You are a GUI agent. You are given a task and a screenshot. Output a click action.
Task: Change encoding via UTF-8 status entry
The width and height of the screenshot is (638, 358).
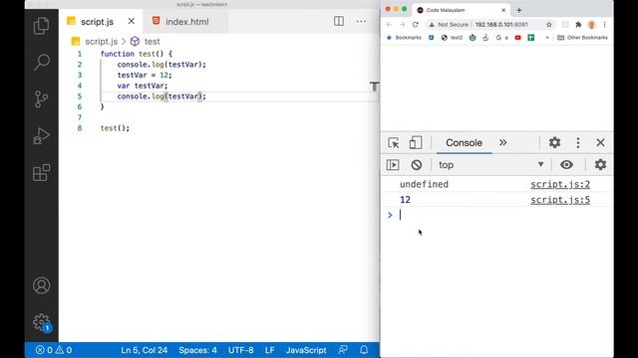pyautogui.click(x=241, y=350)
